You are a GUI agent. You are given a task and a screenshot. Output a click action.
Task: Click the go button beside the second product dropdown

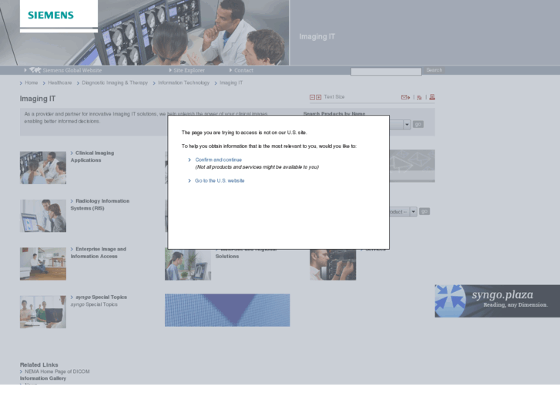pos(424,212)
